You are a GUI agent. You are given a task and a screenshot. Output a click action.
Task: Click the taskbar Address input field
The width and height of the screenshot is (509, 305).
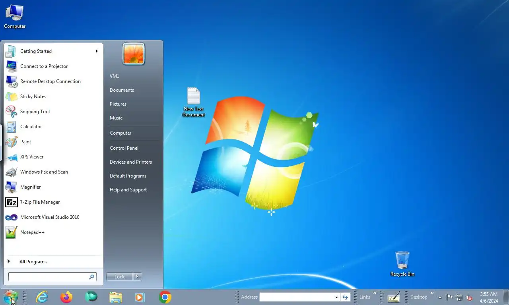[x=297, y=297]
